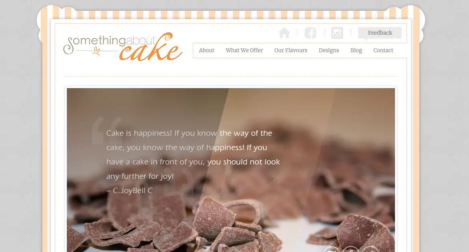Select What We Offer in navigation
Image resolution: width=469 pixels, height=252 pixels.
pos(245,50)
